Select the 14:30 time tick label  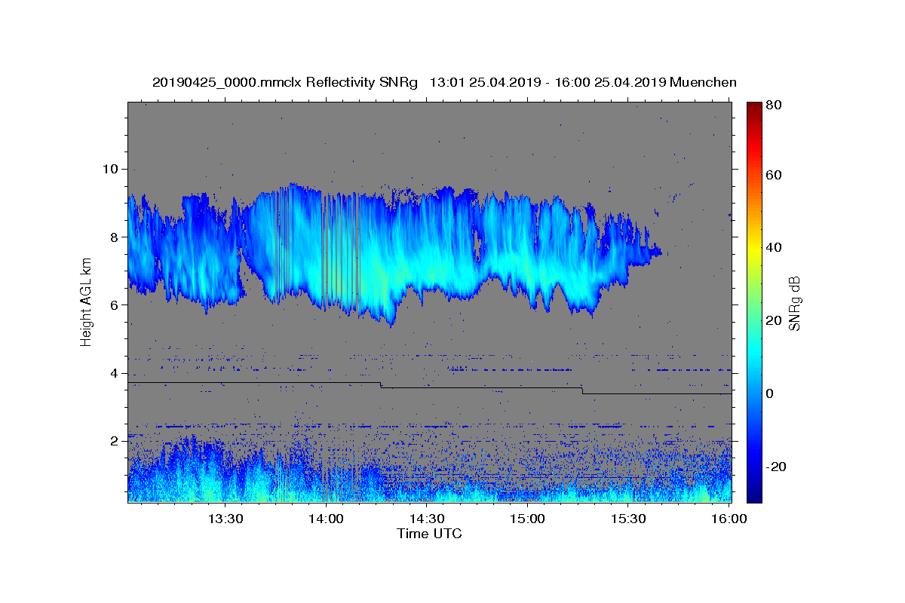tap(426, 519)
